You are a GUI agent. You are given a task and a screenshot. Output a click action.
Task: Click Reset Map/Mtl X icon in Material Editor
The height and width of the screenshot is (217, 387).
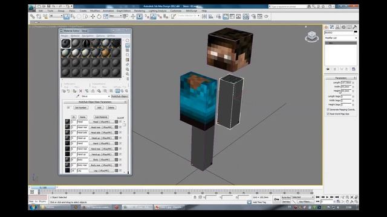tap(80, 91)
